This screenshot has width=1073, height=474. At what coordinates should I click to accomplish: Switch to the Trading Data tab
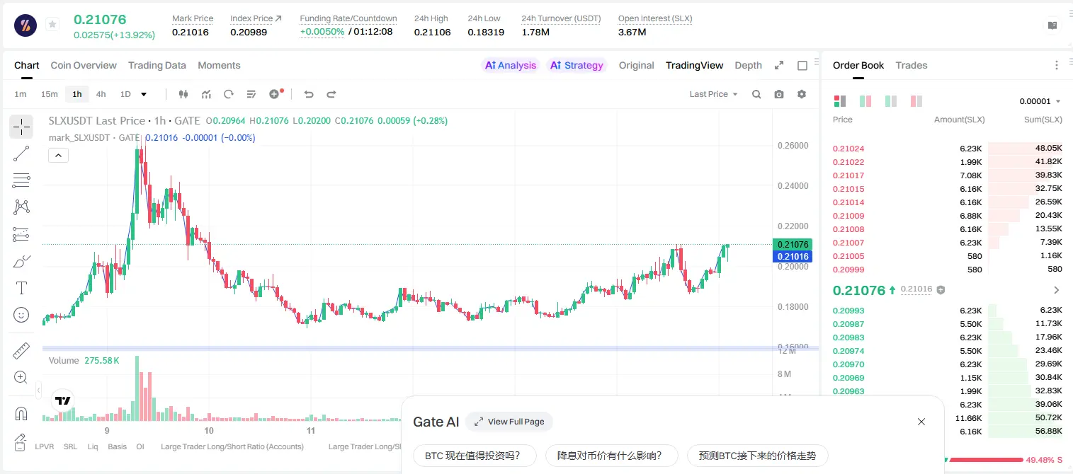tap(157, 65)
